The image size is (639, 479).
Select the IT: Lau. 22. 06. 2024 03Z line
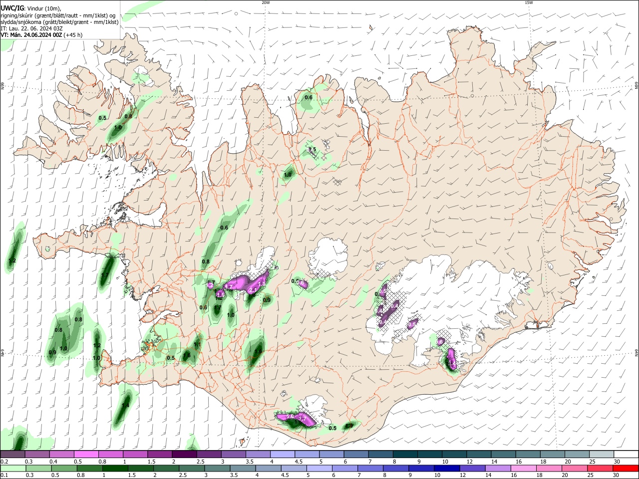tap(32, 28)
